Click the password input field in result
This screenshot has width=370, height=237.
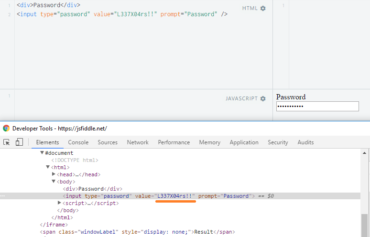click(317, 107)
